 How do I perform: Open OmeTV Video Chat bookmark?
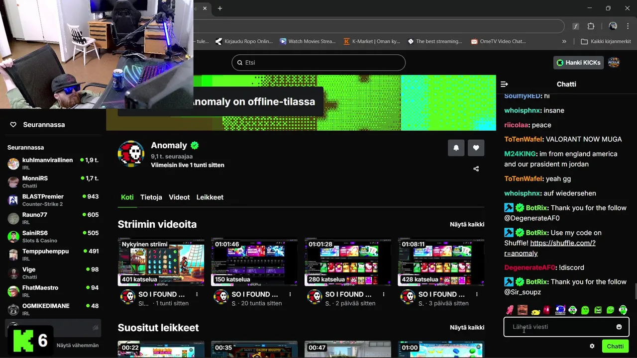pos(499,41)
